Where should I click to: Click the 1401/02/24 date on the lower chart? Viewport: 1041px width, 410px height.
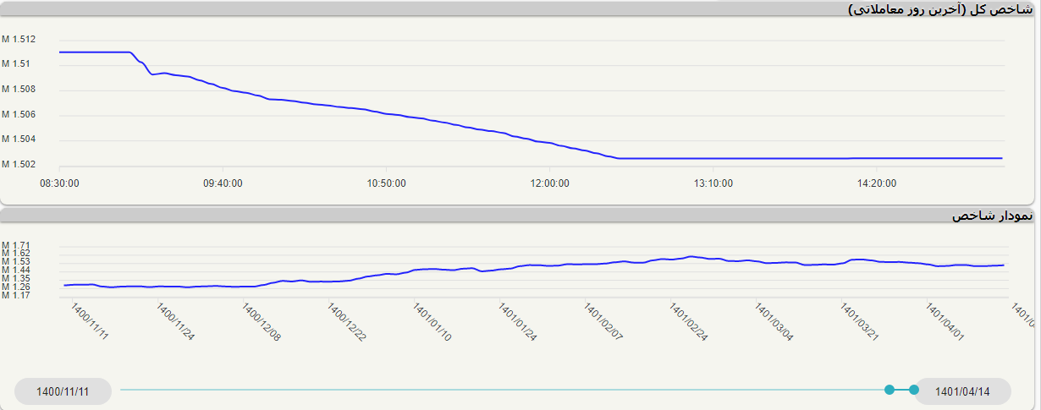(689, 322)
